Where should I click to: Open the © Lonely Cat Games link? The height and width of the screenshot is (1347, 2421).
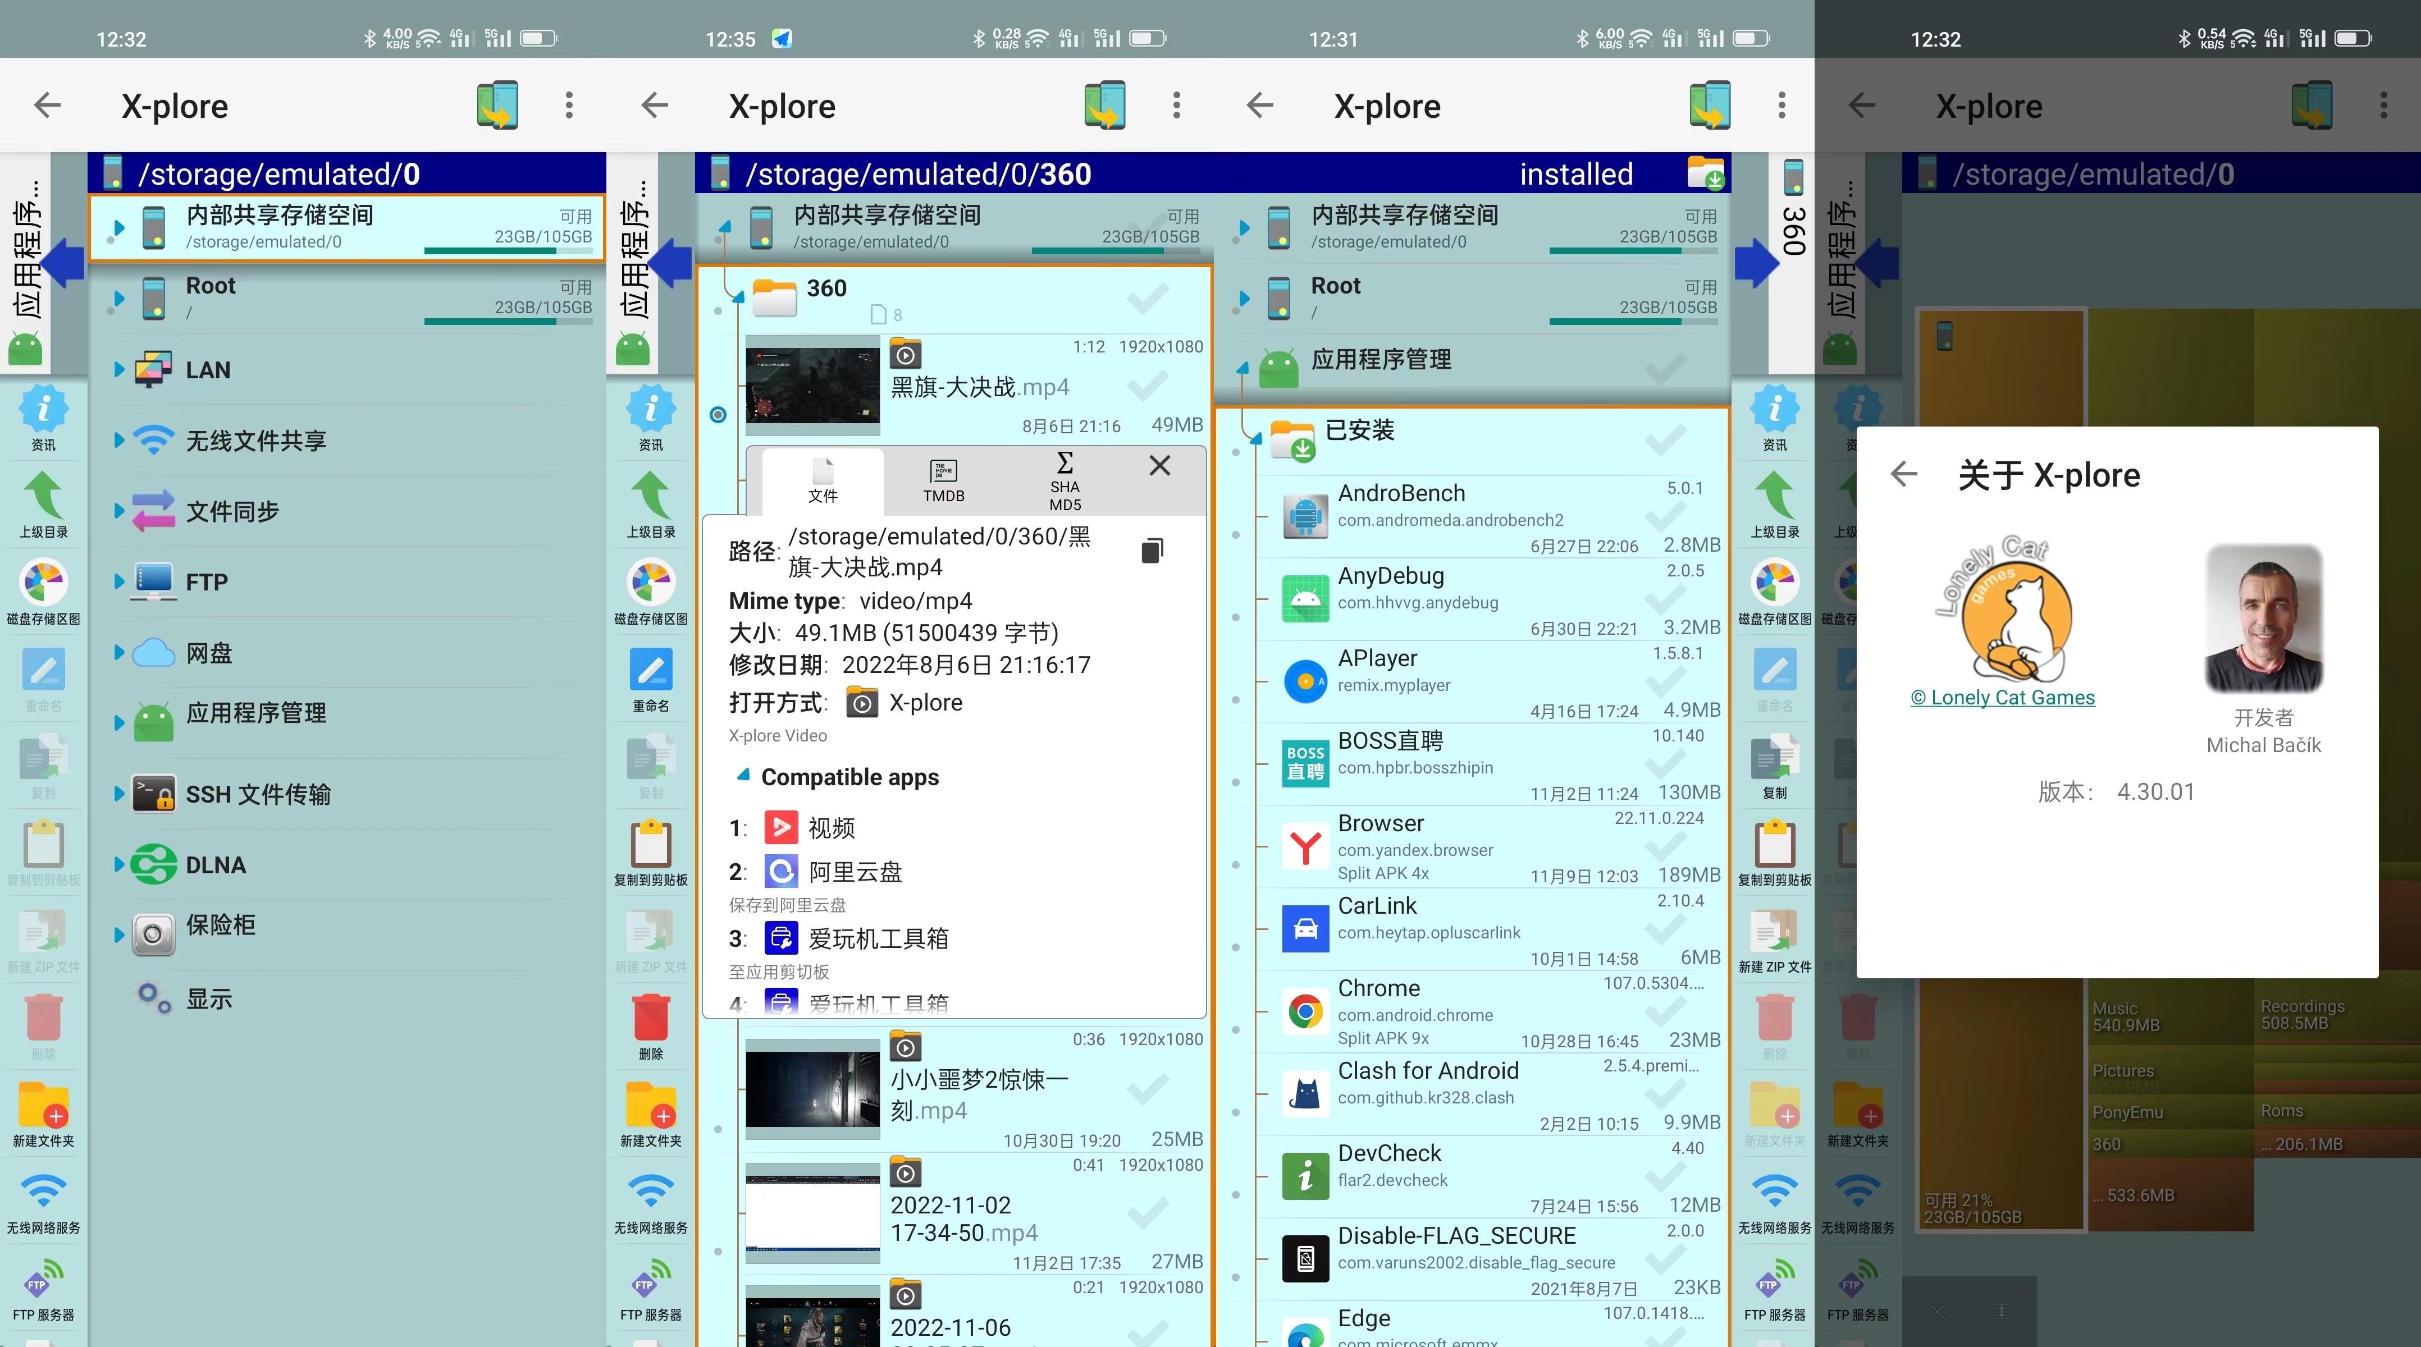click(2002, 697)
